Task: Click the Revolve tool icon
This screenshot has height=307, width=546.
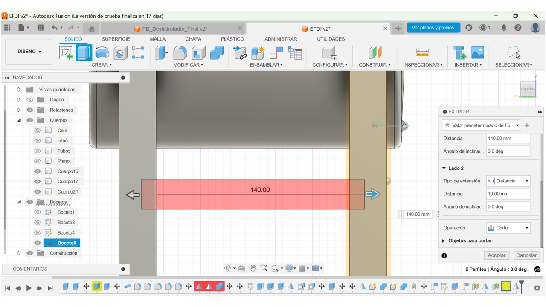Action: tap(102, 53)
